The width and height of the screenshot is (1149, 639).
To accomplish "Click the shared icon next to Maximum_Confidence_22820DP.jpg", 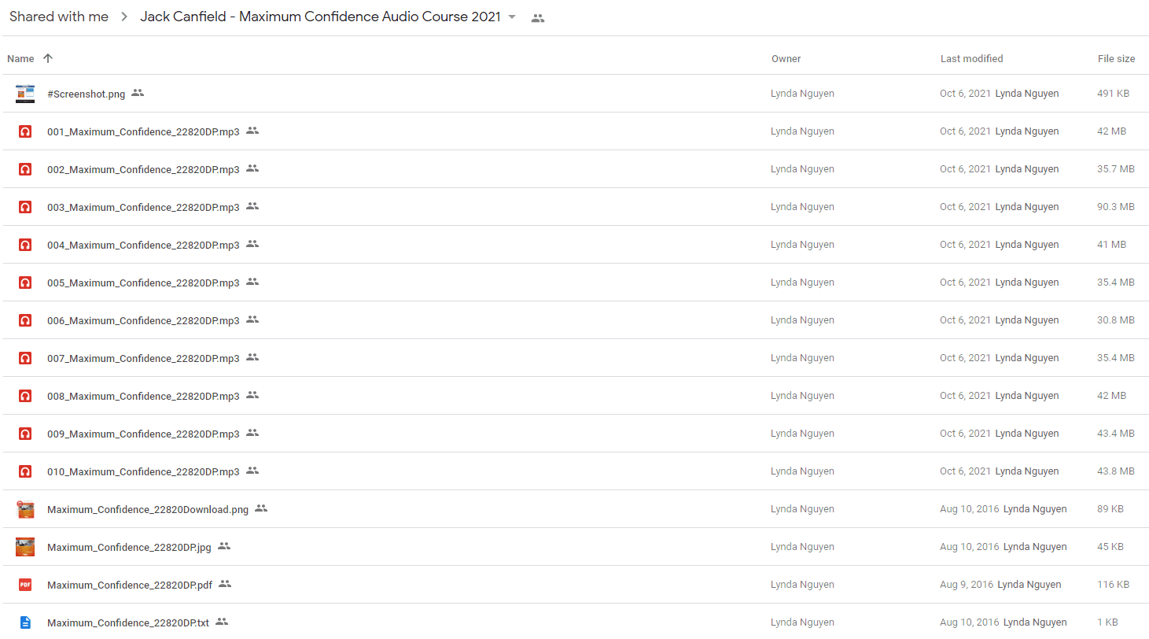I will 224,546.
